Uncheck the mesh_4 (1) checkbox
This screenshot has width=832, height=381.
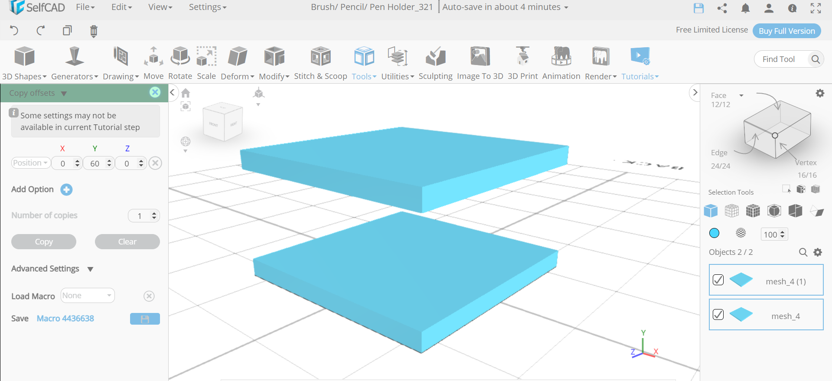pyautogui.click(x=718, y=280)
